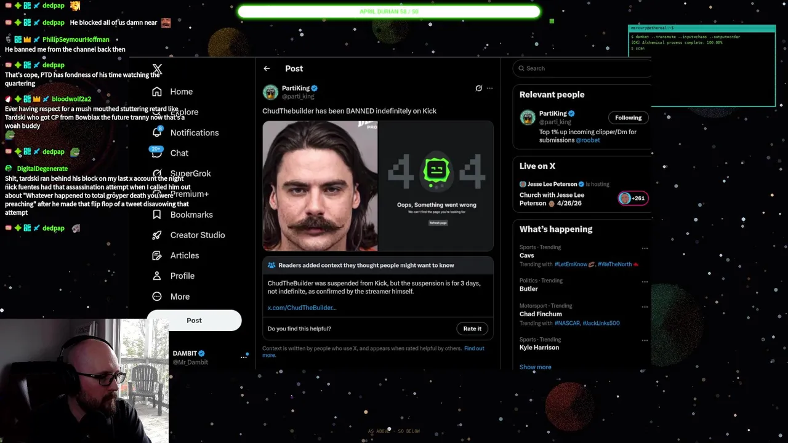
Task: Click the streamer webcam overlay
Action: pos(84,381)
